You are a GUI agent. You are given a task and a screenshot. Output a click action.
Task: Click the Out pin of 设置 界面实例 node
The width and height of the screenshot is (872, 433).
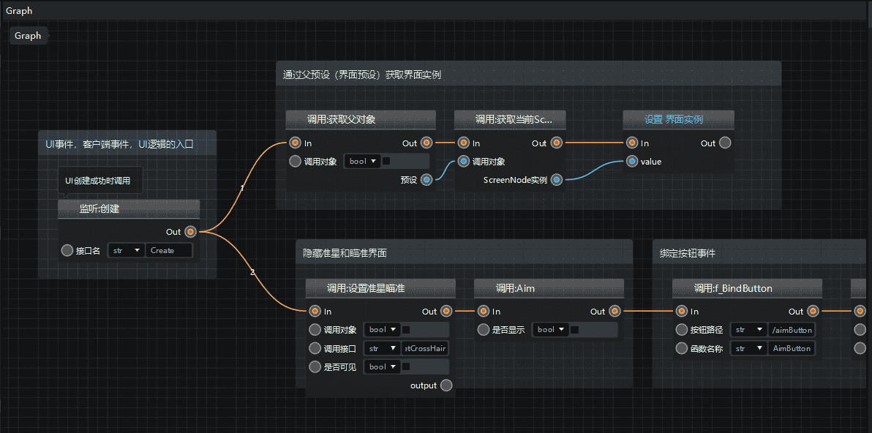[x=725, y=143]
